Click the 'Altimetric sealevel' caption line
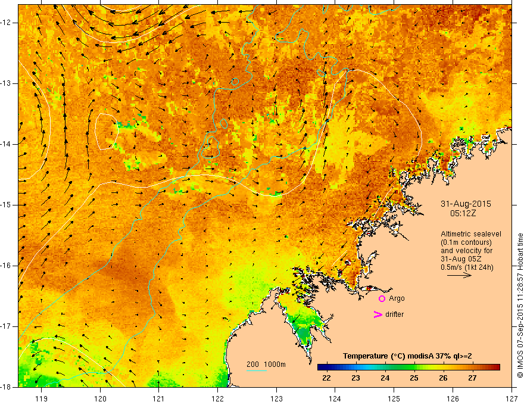 (x=471, y=234)
